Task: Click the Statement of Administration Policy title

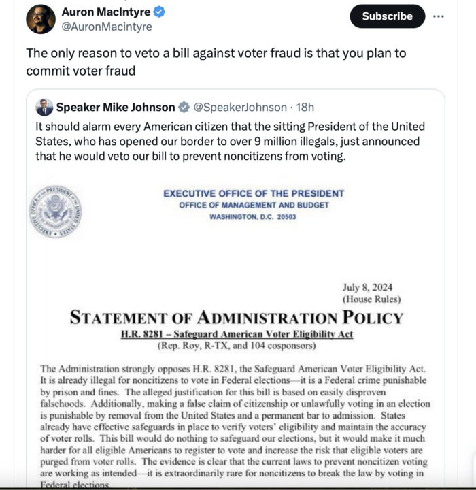Action: (x=236, y=317)
